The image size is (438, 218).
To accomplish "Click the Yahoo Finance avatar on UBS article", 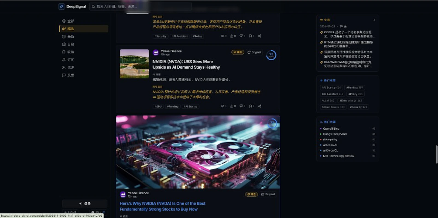I will pyautogui.click(x=156, y=52).
